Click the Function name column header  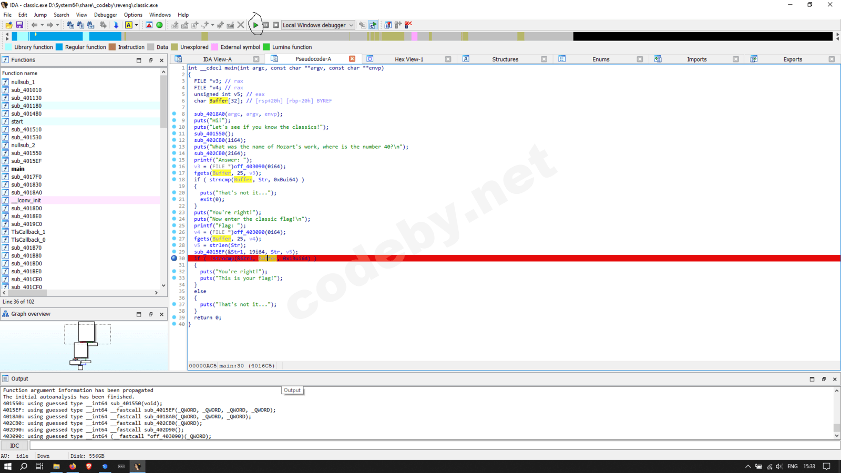(x=80, y=73)
